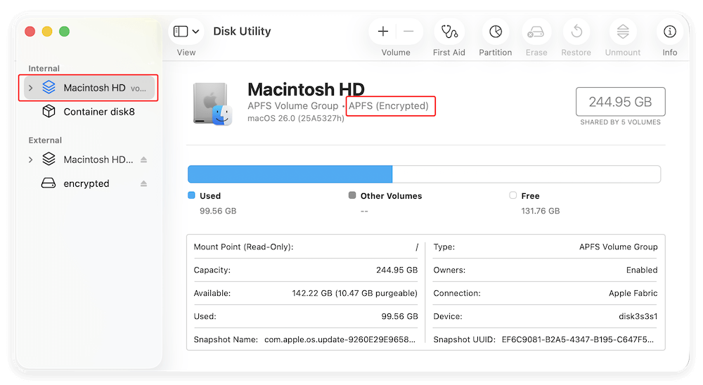The image size is (703, 385).
Task: Eject the external Macintosh HD disk
Action: (x=143, y=159)
